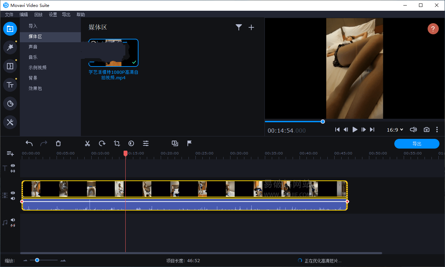Open help with the question mark button
The width and height of the screenshot is (445, 267).
coord(433,29)
